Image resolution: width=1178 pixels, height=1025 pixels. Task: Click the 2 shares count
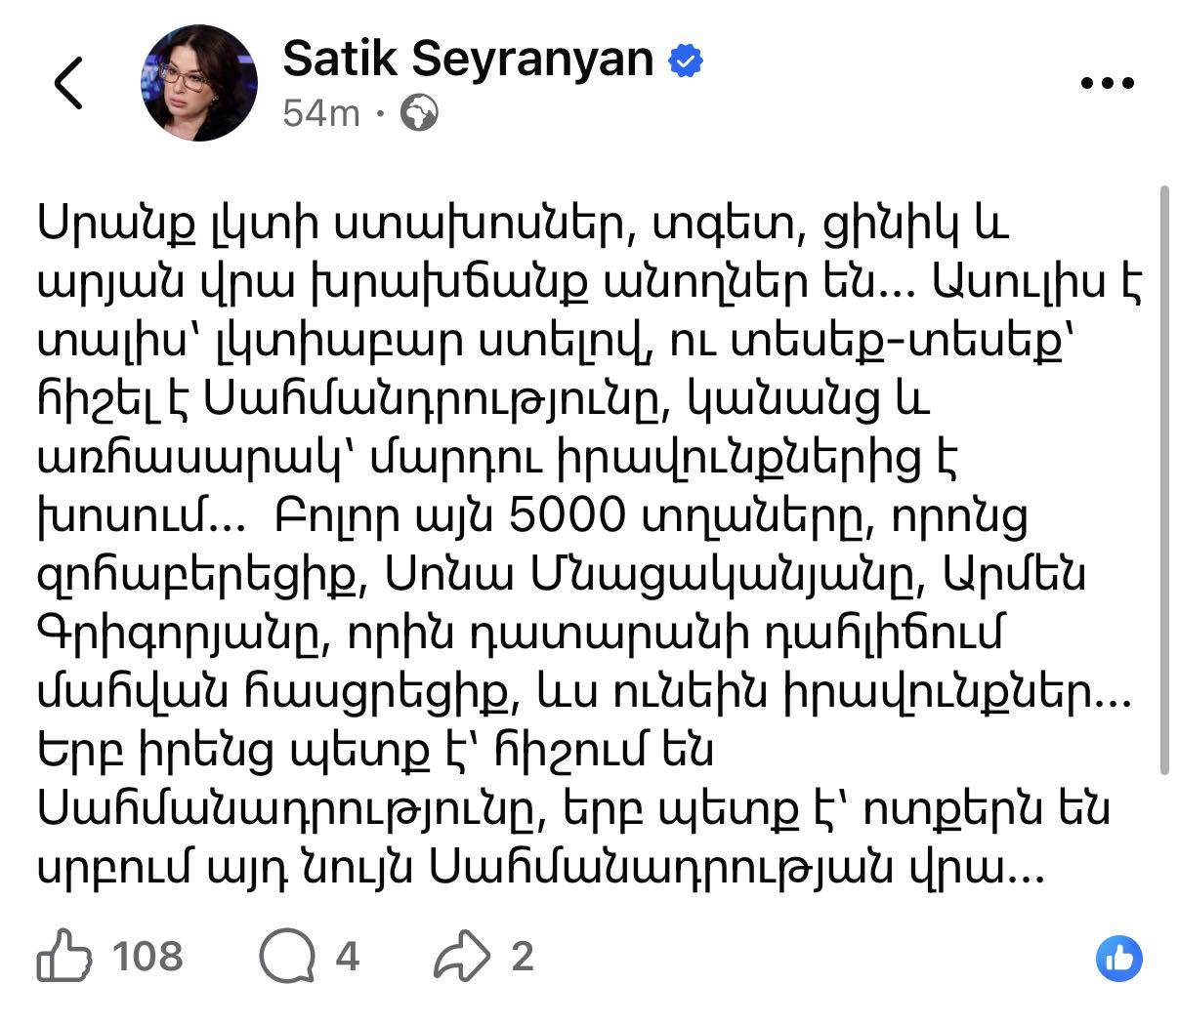523,956
